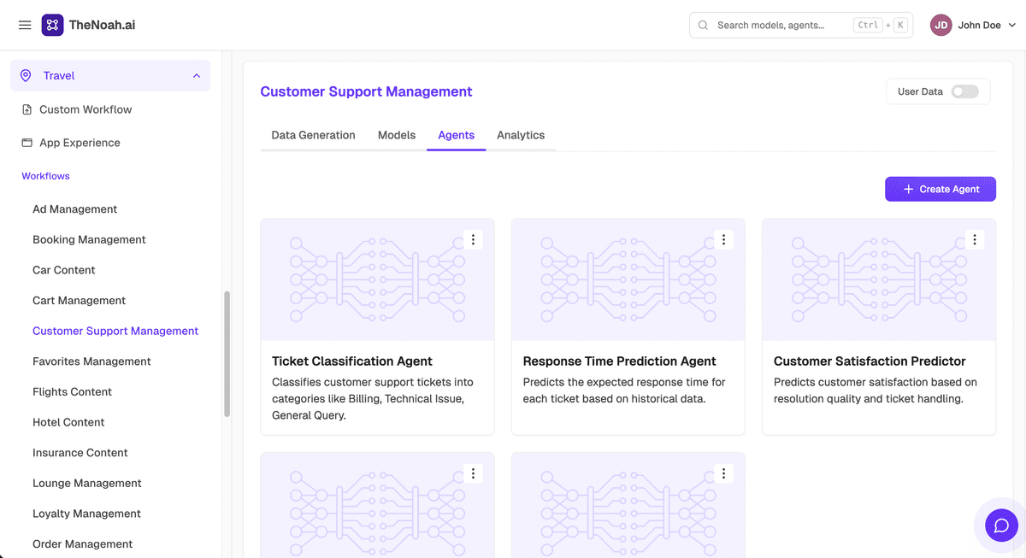
Task: Click the Ctrl + K shortcut hint
Action: pyautogui.click(x=881, y=26)
